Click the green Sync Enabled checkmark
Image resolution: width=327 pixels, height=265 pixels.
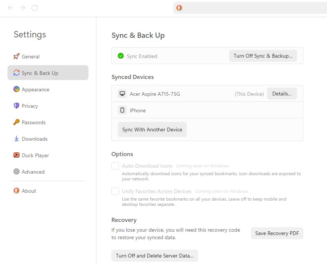pos(120,55)
